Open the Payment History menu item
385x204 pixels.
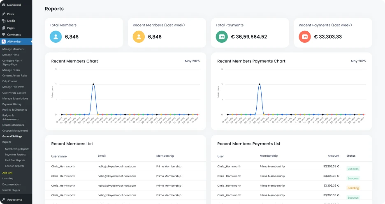pyautogui.click(x=12, y=104)
